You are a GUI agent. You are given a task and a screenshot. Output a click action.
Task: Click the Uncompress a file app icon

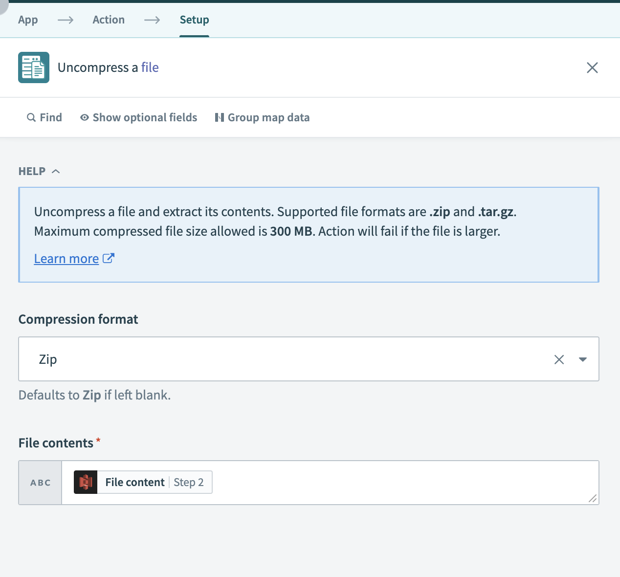point(33,67)
